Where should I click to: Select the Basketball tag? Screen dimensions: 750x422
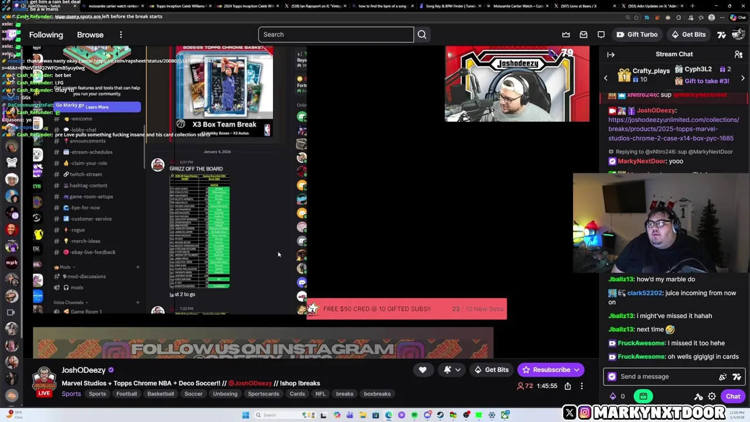(161, 394)
